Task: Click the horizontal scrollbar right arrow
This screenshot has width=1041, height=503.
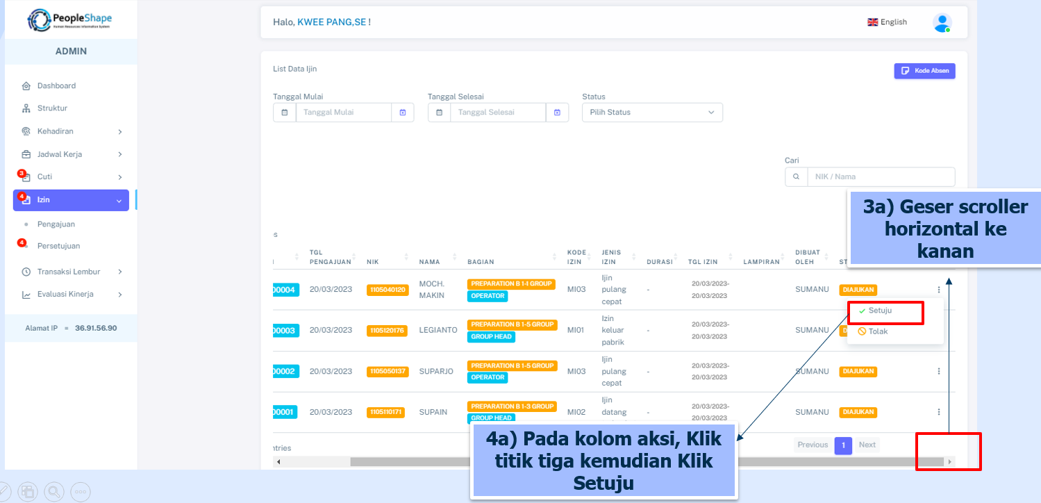Action: click(x=949, y=462)
